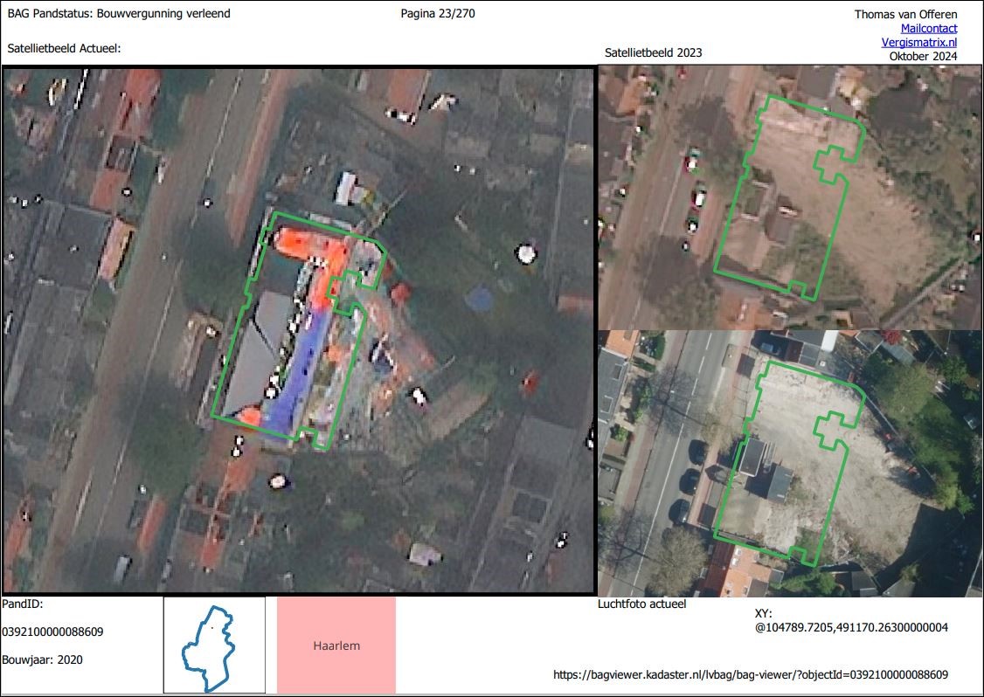Click the current aerial photo thumbnail
984x697 pixels.
coord(789,463)
